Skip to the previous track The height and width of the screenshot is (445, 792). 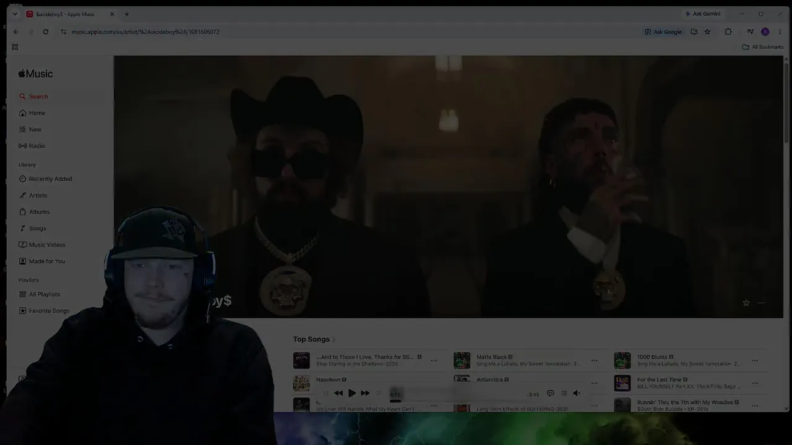(338, 393)
